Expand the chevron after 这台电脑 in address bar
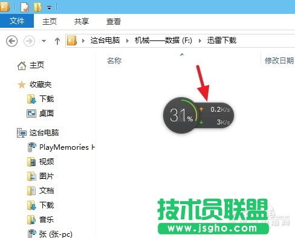 [x=128, y=41]
